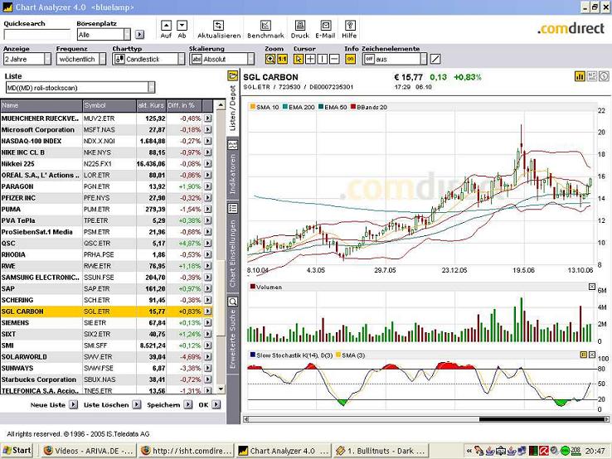This screenshot has width=612, height=459.
Task: Select the vertical line cursor mode
Action: click(323, 59)
